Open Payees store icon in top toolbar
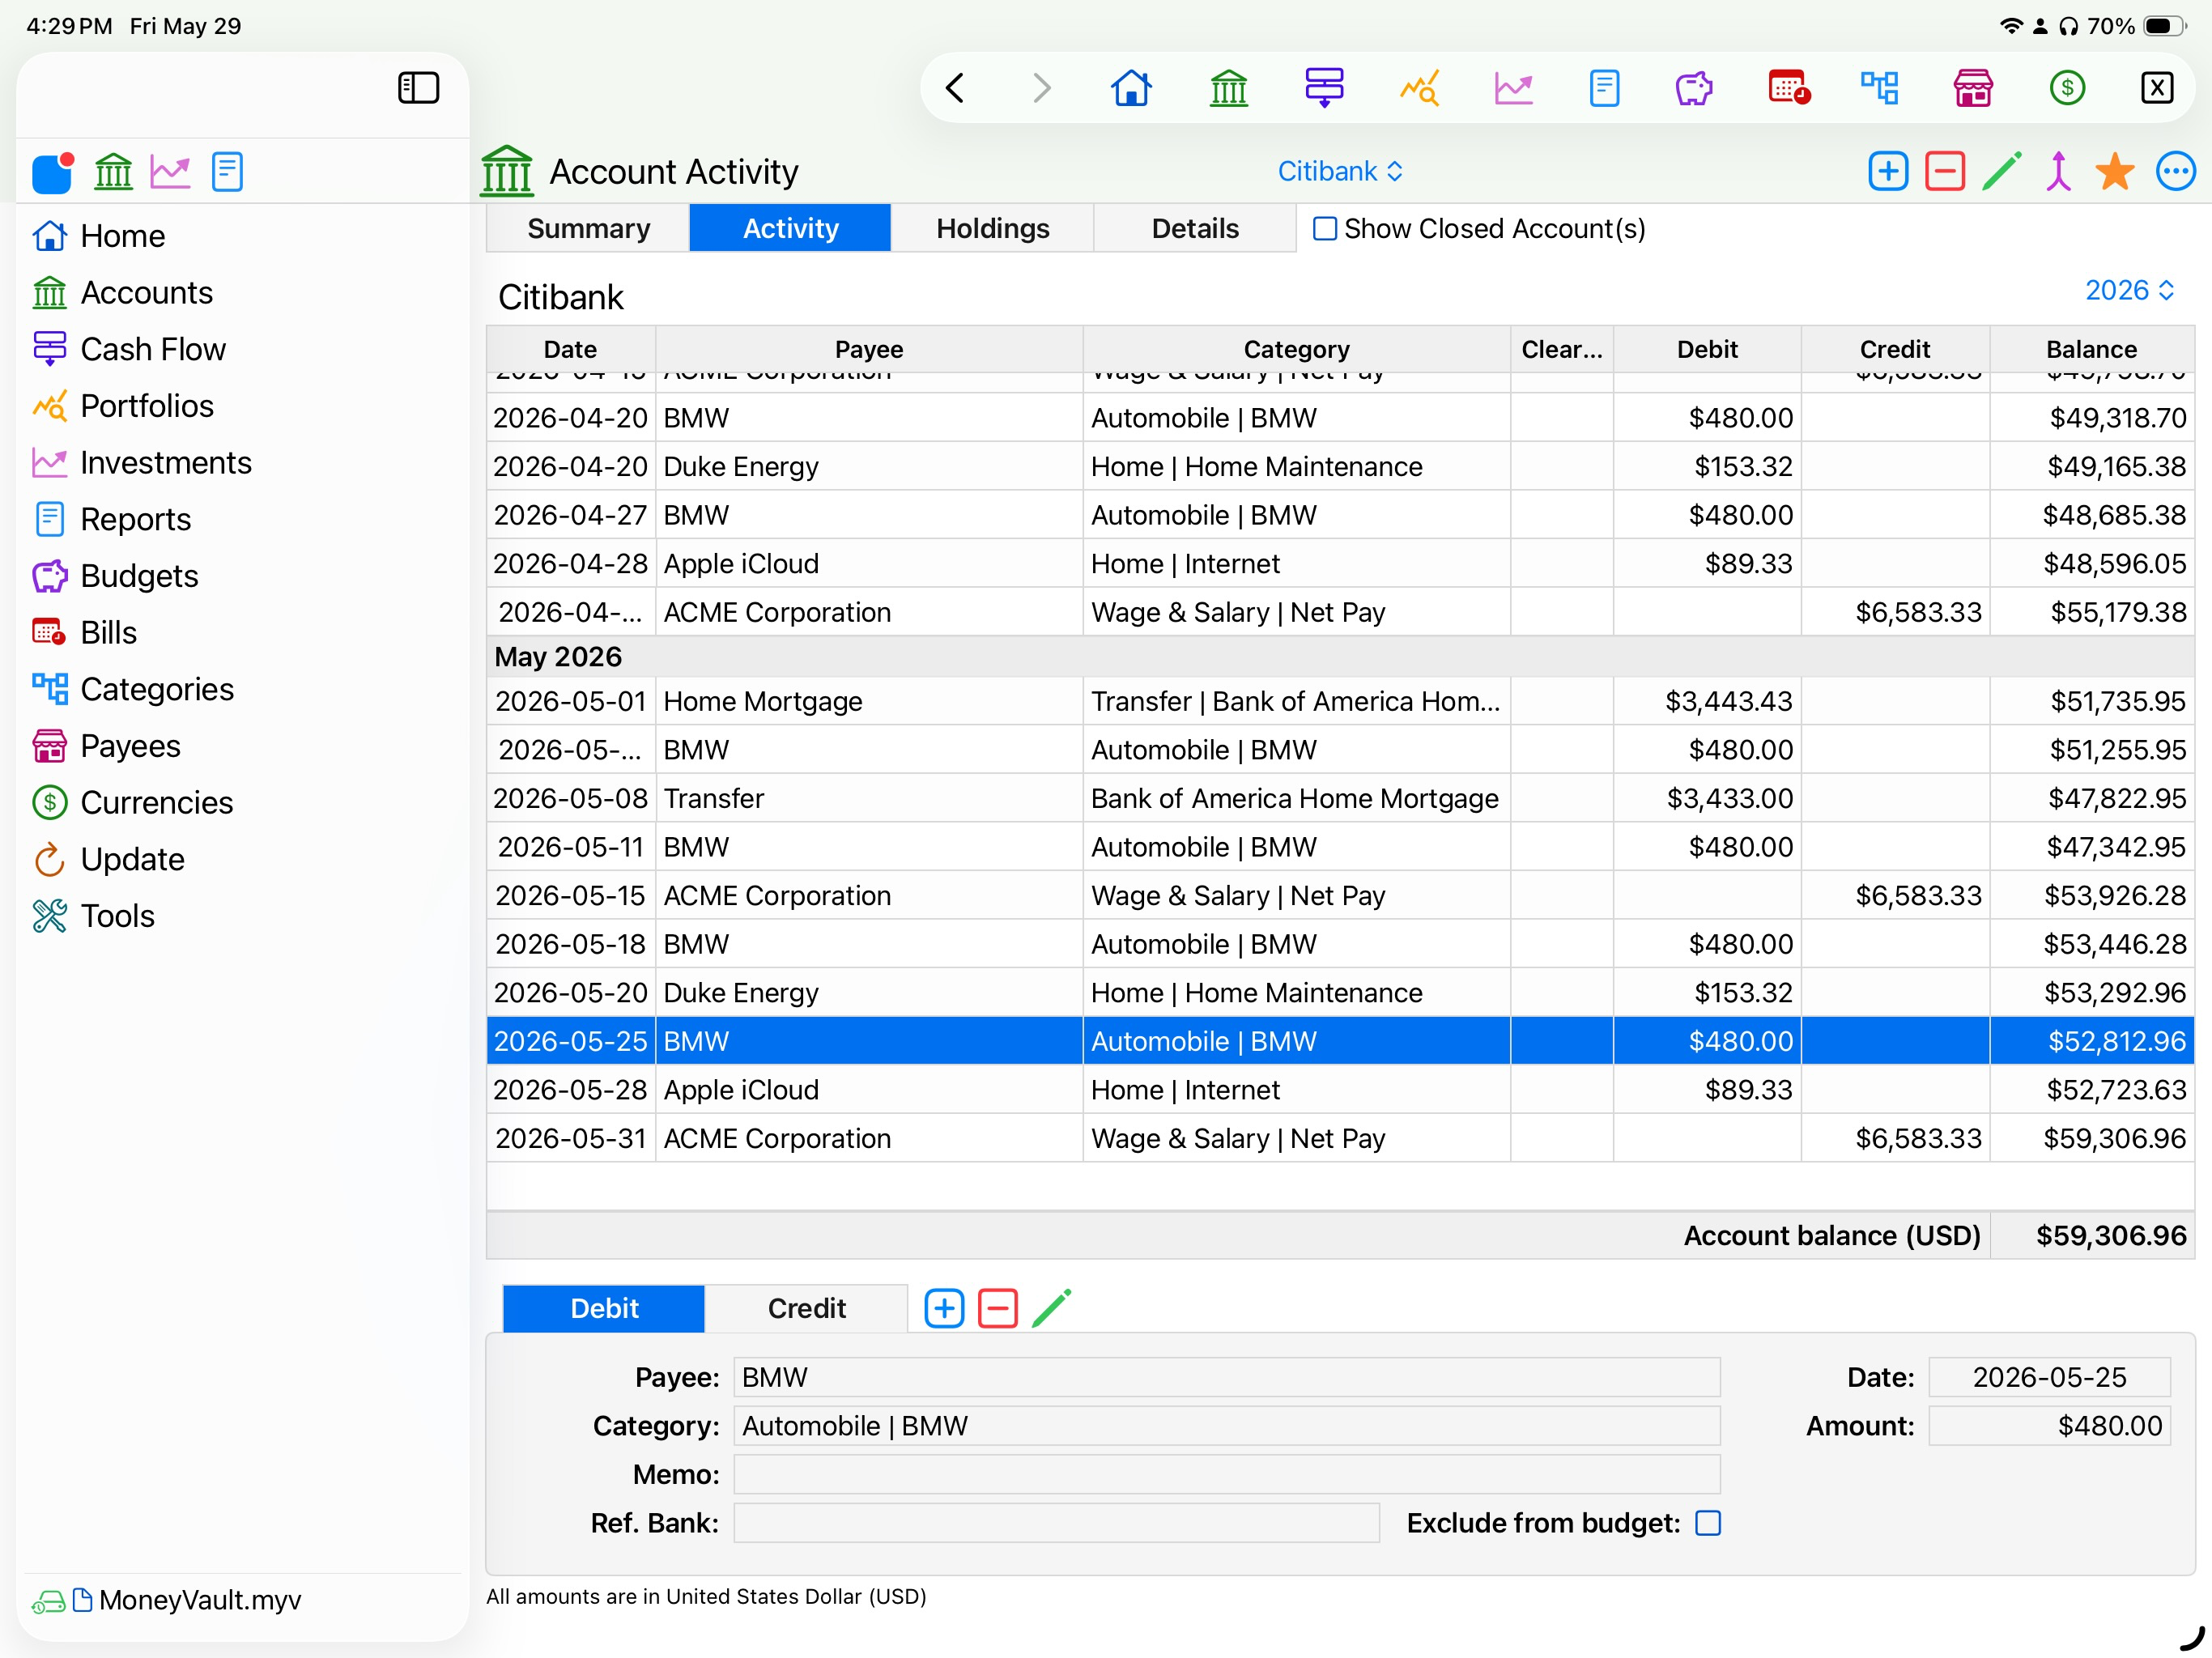The height and width of the screenshot is (1658, 2212). coord(1973,88)
